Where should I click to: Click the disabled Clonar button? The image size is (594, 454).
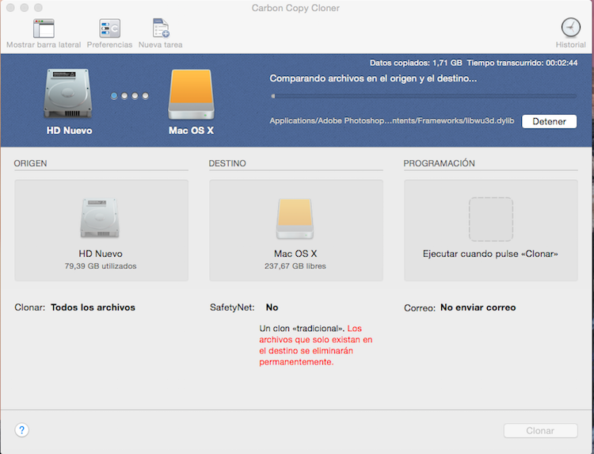tap(540, 431)
